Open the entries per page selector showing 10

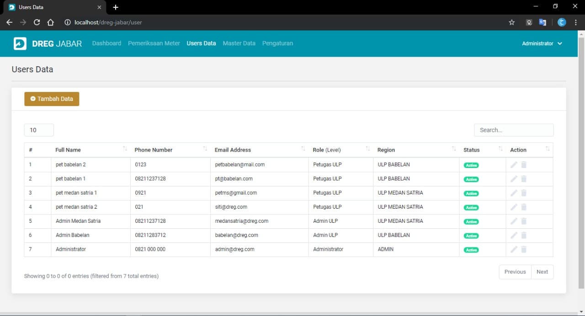click(x=39, y=130)
